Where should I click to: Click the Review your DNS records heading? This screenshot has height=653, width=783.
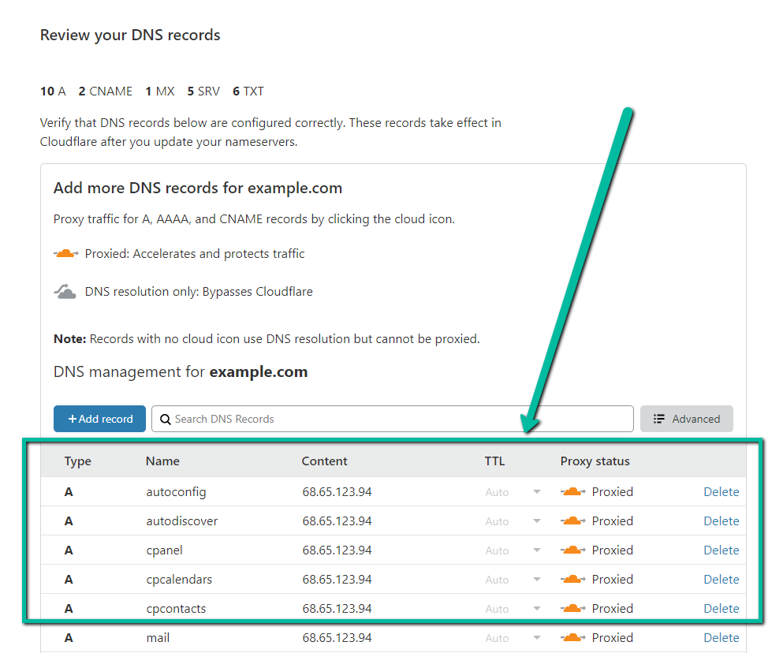tap(130, 35)
